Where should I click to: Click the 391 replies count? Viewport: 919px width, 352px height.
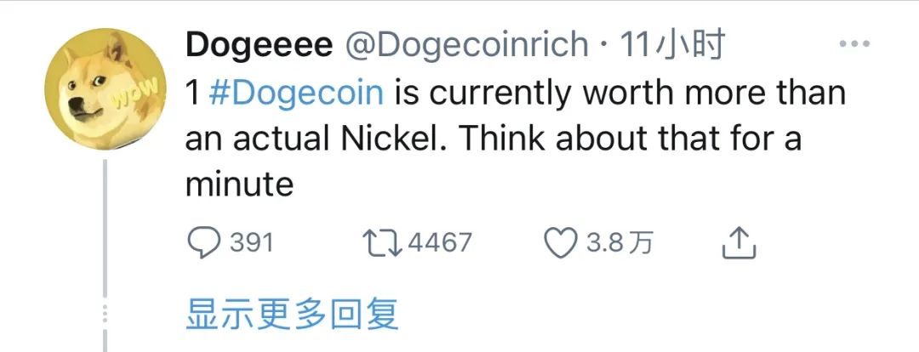[252, 243]
